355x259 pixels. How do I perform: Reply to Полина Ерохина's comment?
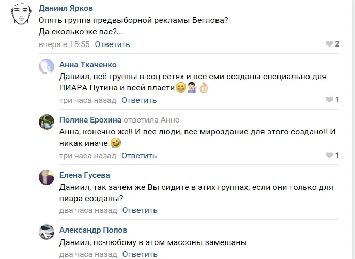(x=139, y=155)
